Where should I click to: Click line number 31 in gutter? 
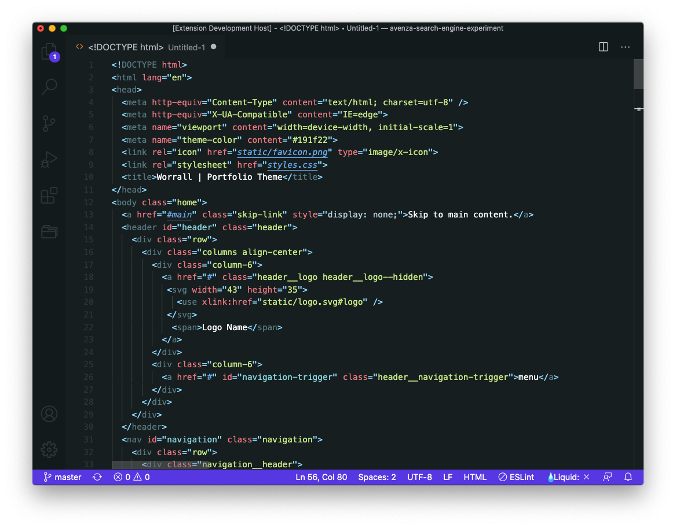(x=89, y=440)
